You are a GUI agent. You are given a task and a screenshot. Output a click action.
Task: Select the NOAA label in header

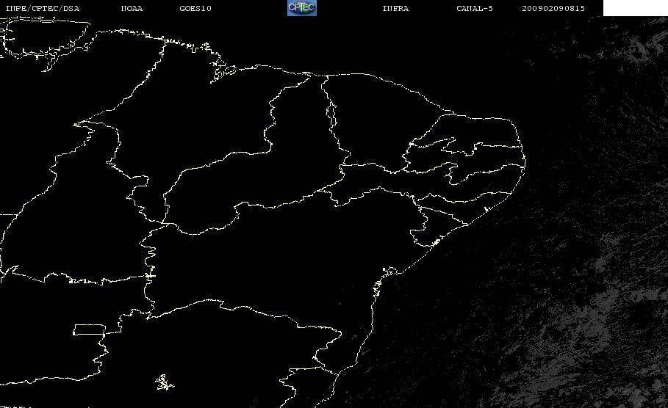click(x=132, y=8)
